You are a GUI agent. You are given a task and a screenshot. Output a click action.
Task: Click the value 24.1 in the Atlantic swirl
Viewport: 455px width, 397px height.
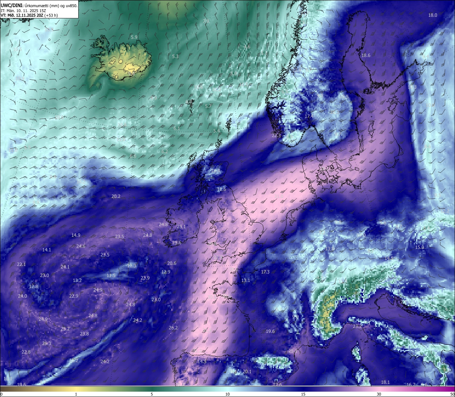pyautogui.click(x=65, y=267)
